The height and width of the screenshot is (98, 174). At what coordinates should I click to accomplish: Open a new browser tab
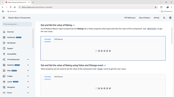33,2
